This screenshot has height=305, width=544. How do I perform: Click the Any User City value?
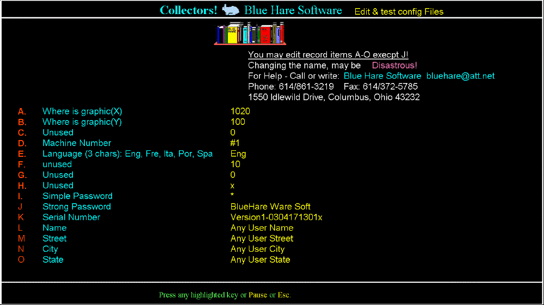[257, 249]
